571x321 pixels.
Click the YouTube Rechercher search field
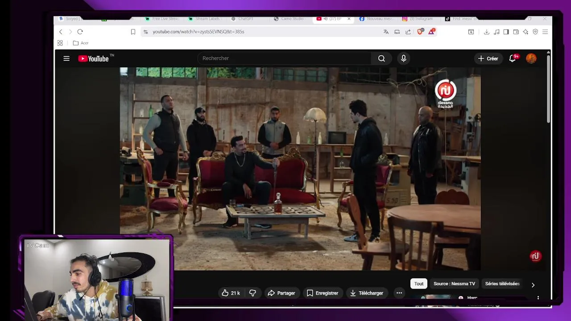click(x=284, y=58)
